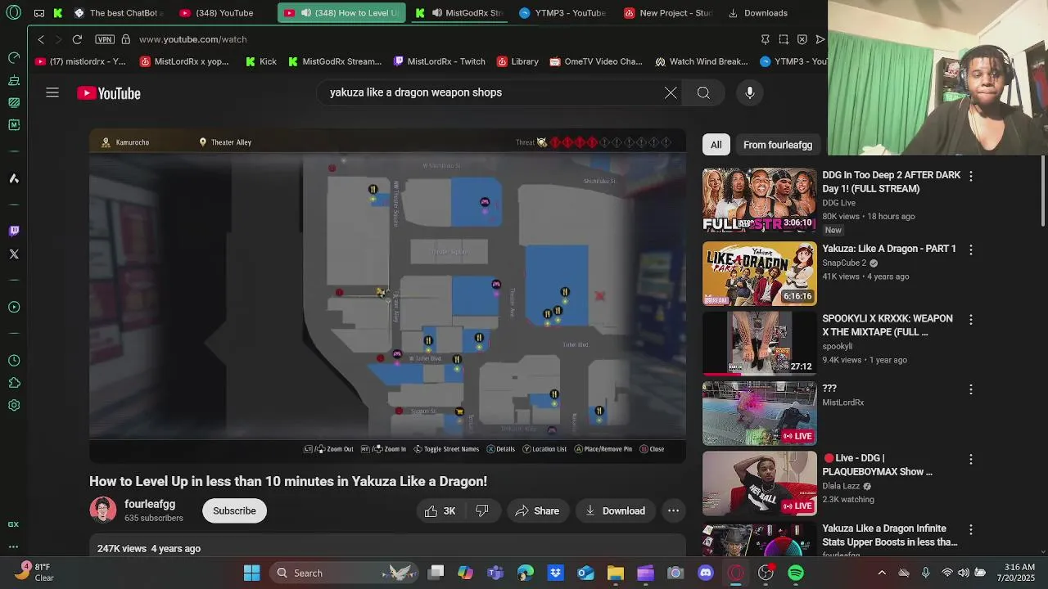This screenshot has height=589, width=1048.
Task: Launch Microsoft Teams from the taskbar
Action: tap(495, 573)
